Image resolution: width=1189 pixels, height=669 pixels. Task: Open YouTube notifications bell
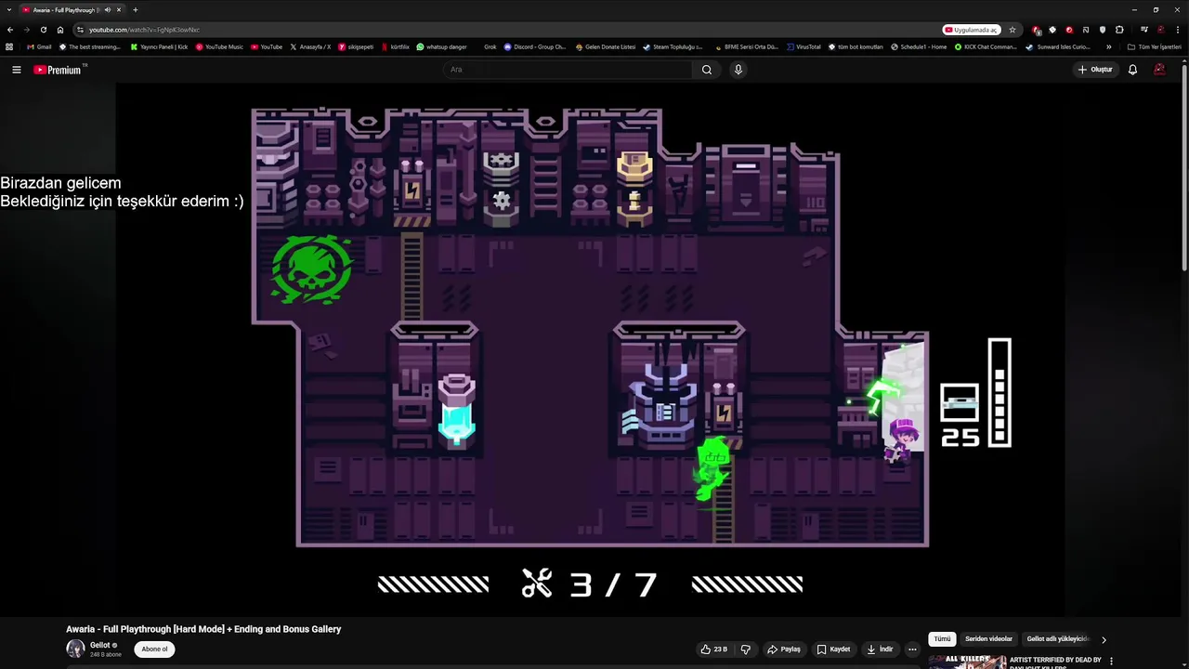pos(1132,70)
